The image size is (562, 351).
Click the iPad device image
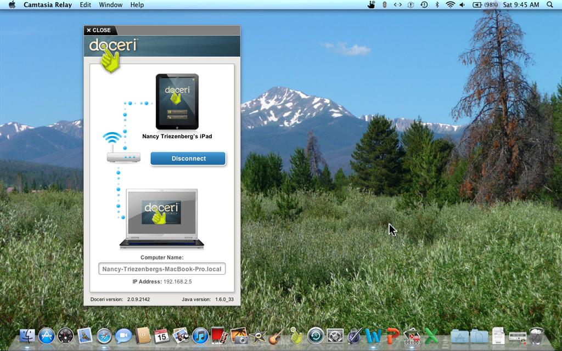pos(177,101)
